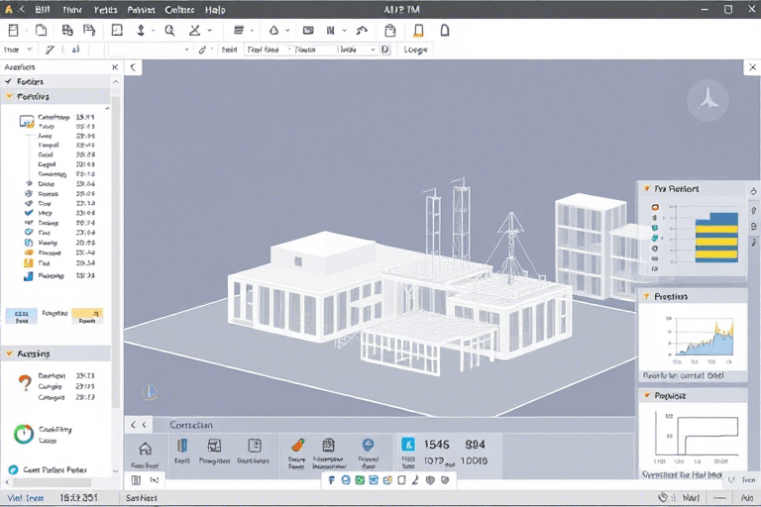Open the first menu next to the app logo
The image size is (761, 507).
(43, 10)
